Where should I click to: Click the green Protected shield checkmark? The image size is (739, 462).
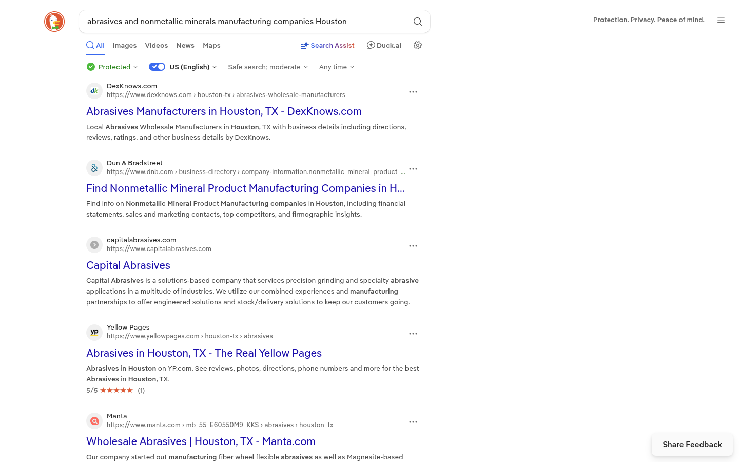pyautogui.click(x=91, y=67)
